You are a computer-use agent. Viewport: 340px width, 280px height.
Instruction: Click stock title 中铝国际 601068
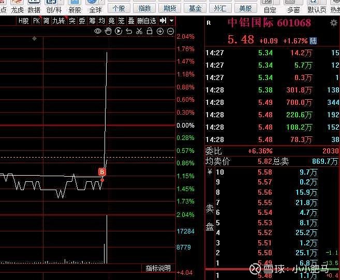[269, 23]
